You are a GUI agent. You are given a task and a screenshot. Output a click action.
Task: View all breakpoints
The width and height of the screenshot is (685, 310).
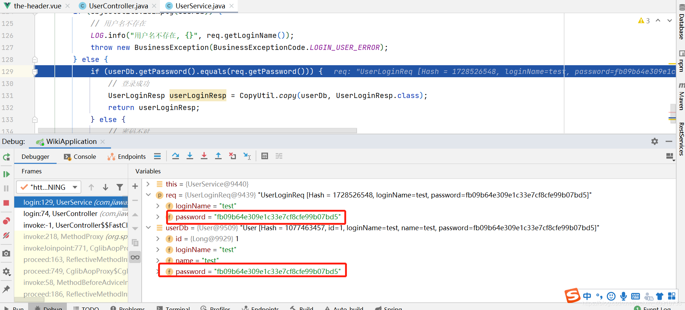(x=6, y=221)
